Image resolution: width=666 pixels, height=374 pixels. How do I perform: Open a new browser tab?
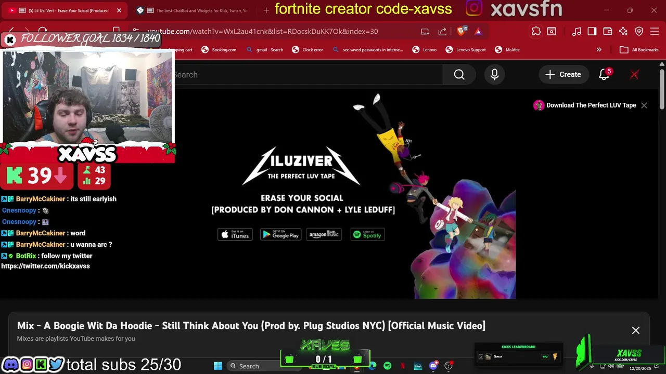[266, 10]
